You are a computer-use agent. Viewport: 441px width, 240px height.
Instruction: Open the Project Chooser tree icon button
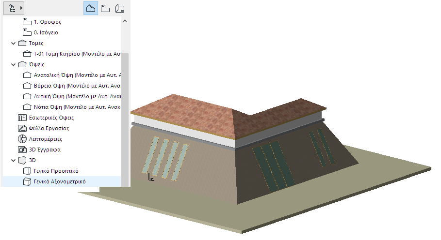(x=12, y=8)
